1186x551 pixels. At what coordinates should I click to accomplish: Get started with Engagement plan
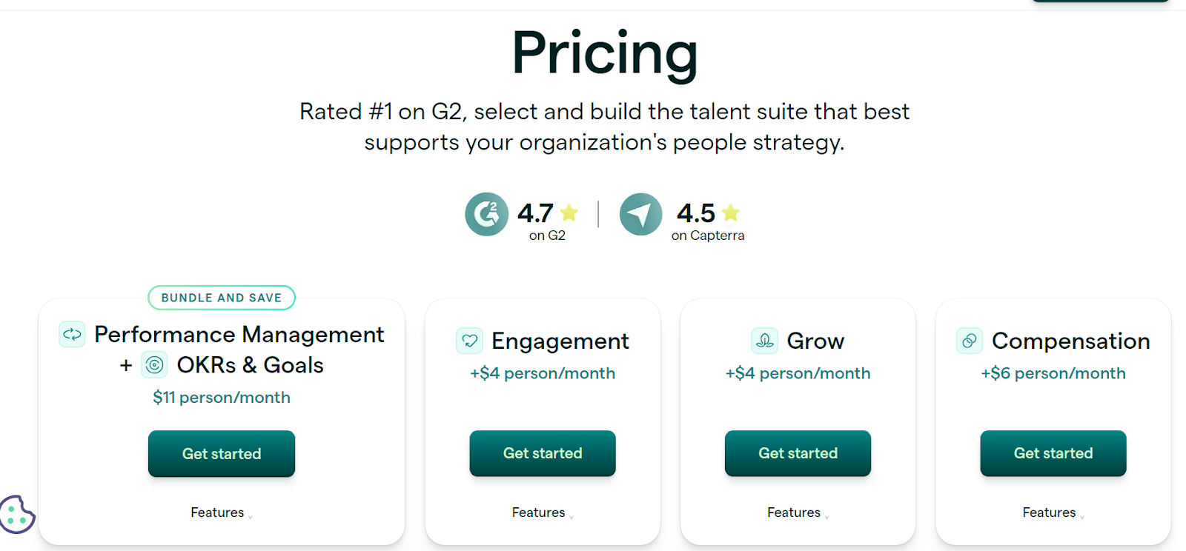[x=543, y=453]
